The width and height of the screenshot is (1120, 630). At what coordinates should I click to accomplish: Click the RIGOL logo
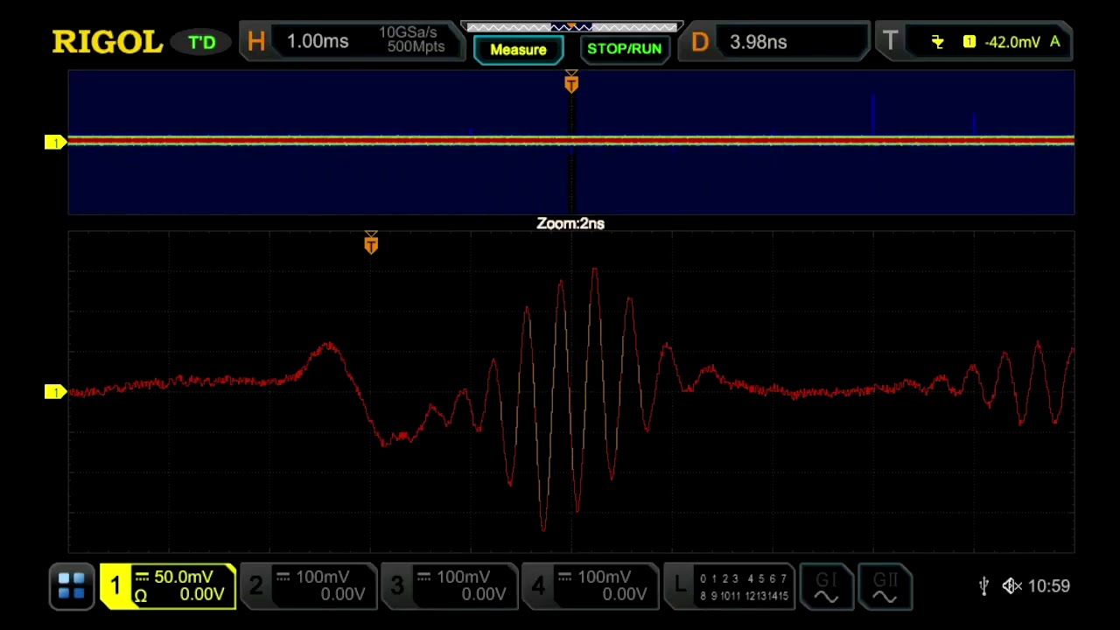[107, 42]
